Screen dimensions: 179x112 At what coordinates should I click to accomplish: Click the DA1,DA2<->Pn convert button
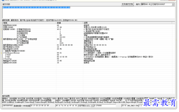pos(133,106)
